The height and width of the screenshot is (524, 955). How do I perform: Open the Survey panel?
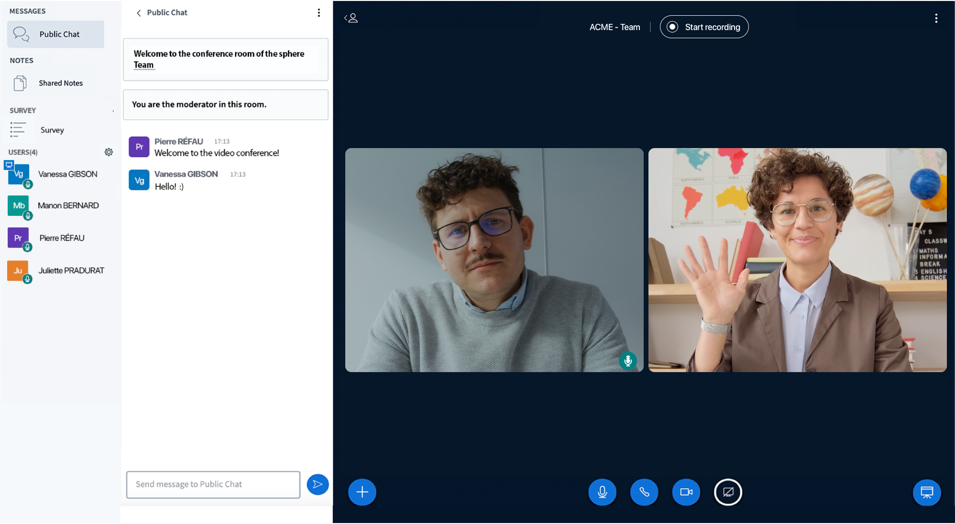pyautogui.click(x=52, y=129)
